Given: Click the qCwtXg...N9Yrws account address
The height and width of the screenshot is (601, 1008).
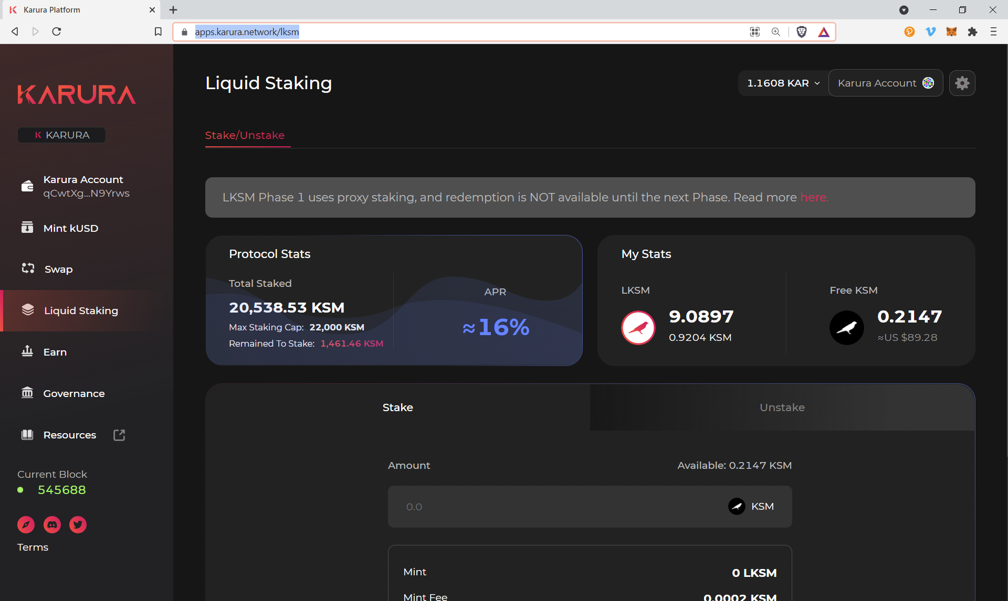Looking at the screenshot, I should point(86,194).
